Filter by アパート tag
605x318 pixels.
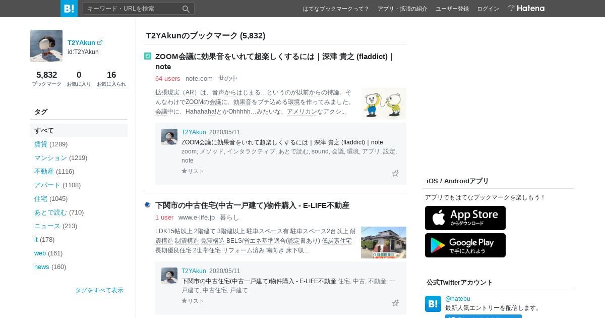(47, 185)
